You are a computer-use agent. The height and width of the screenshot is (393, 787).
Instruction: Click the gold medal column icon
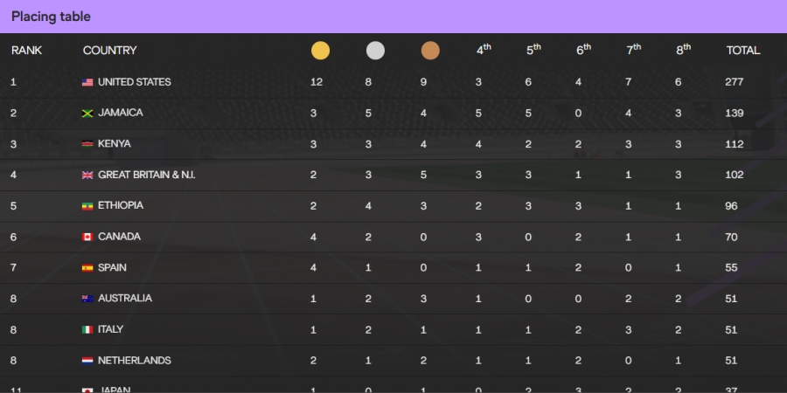click(x=320, y=51)
